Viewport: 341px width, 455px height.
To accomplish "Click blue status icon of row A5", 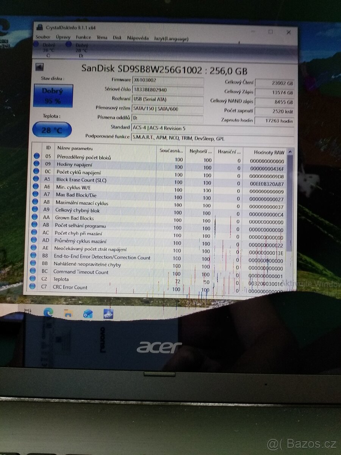I will (x=36, y=179).
